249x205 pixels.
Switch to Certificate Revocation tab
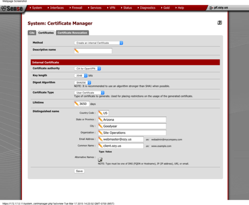pyautogui.click(x=72, y=32)
